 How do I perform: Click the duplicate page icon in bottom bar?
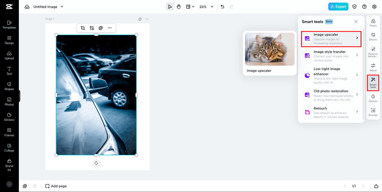(25, 186)
